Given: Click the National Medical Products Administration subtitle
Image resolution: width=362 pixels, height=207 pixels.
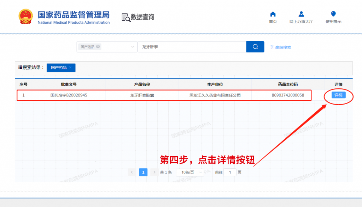Looking at the screenshot, I should (74, 23).
